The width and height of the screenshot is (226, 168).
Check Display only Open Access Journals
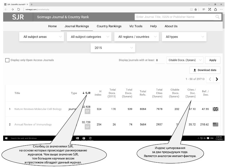pos(7,60)
